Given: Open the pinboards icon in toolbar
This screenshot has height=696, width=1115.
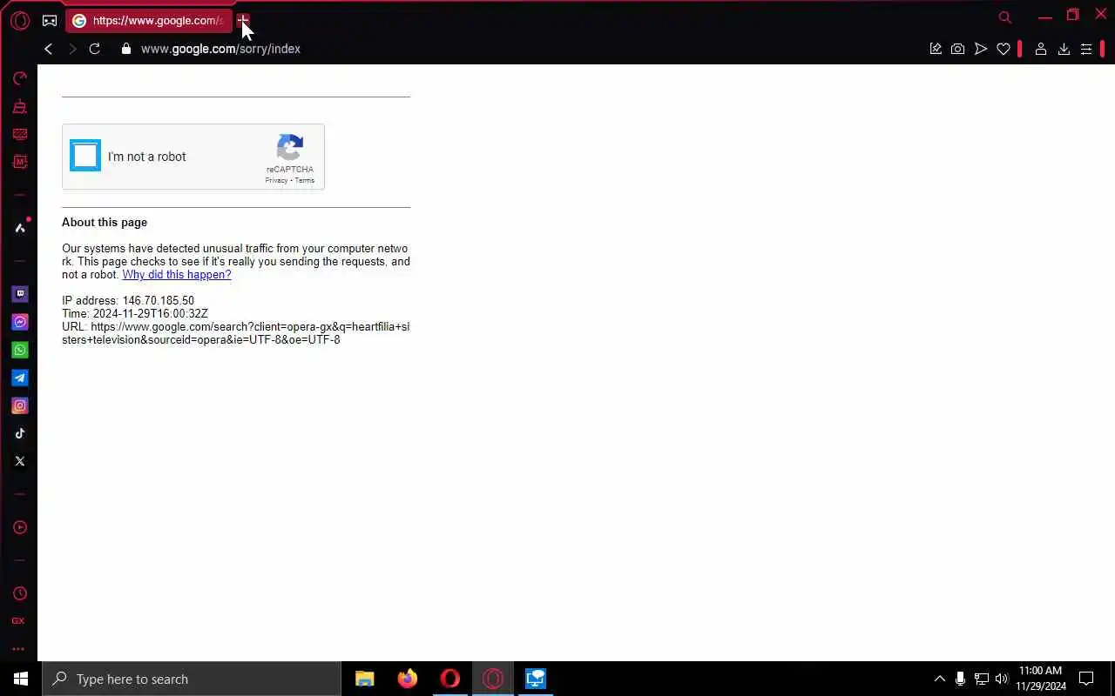Looking at the screenshot, I should 936,49.
